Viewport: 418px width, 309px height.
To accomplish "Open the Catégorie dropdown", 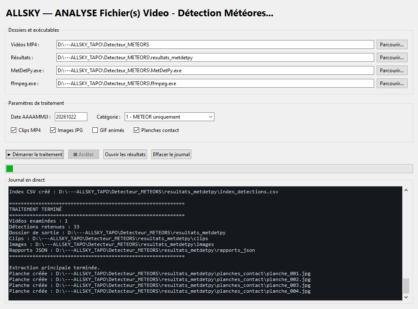I will [169, 117].
